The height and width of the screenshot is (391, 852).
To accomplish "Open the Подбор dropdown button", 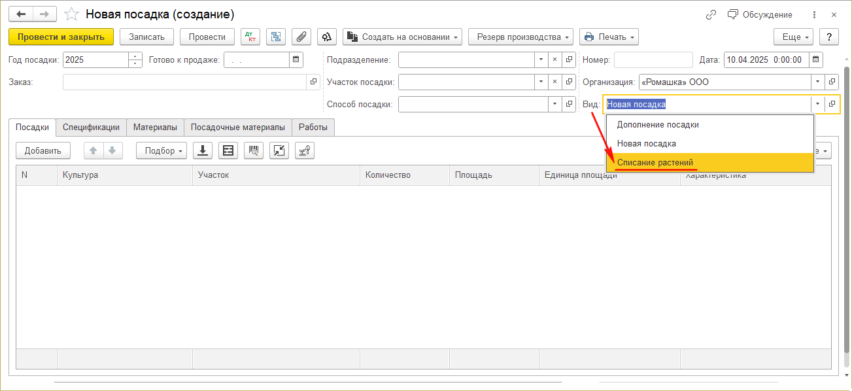I will 162,150.
